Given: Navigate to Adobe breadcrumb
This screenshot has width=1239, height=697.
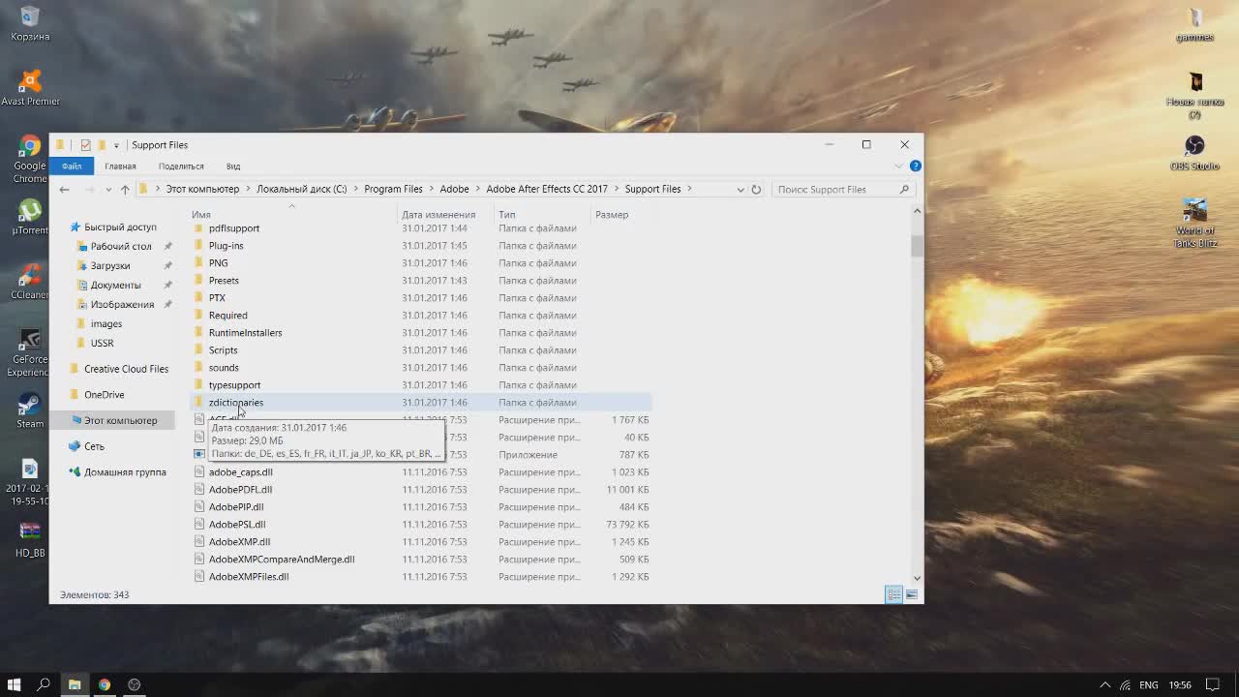Looking at the screenshot, I should pyautogui.click(x=454, y=189).
